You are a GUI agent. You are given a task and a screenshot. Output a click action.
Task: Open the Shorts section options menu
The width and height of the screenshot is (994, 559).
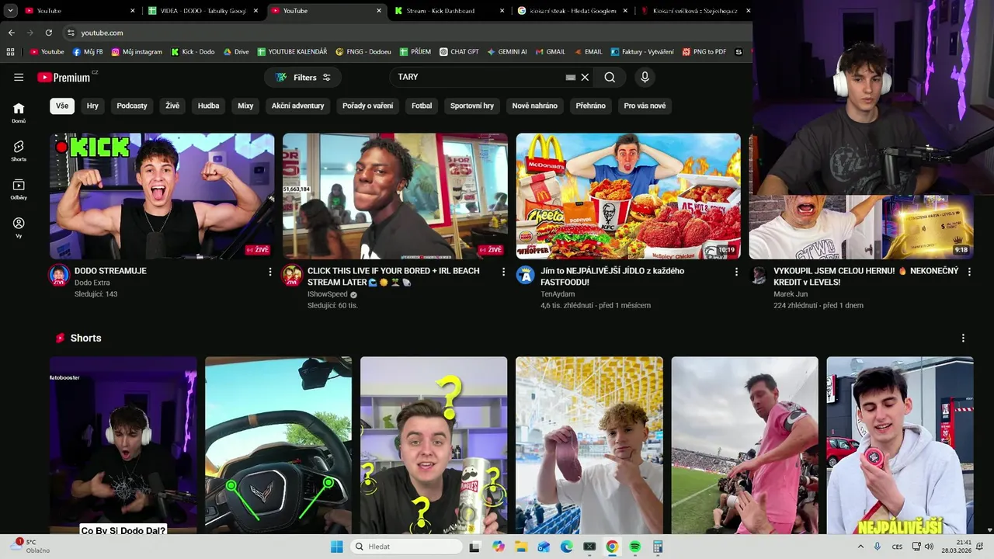(963, 338)
